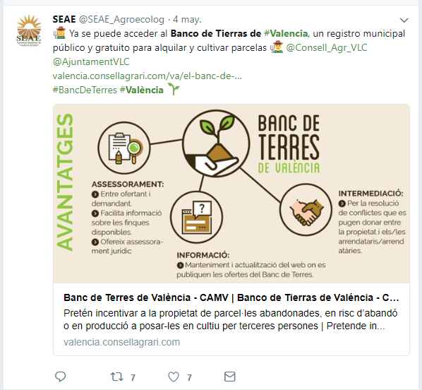422x390 pixels.
Task: Open tweet options chevron menu
Action: pos(404,20)
